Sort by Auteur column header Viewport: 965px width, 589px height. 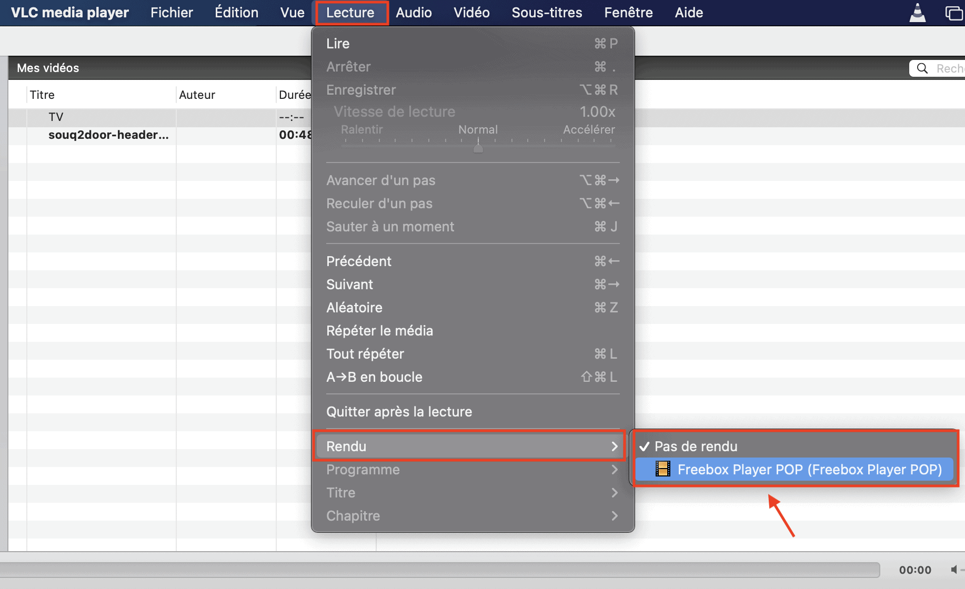(x=226, y=95)
